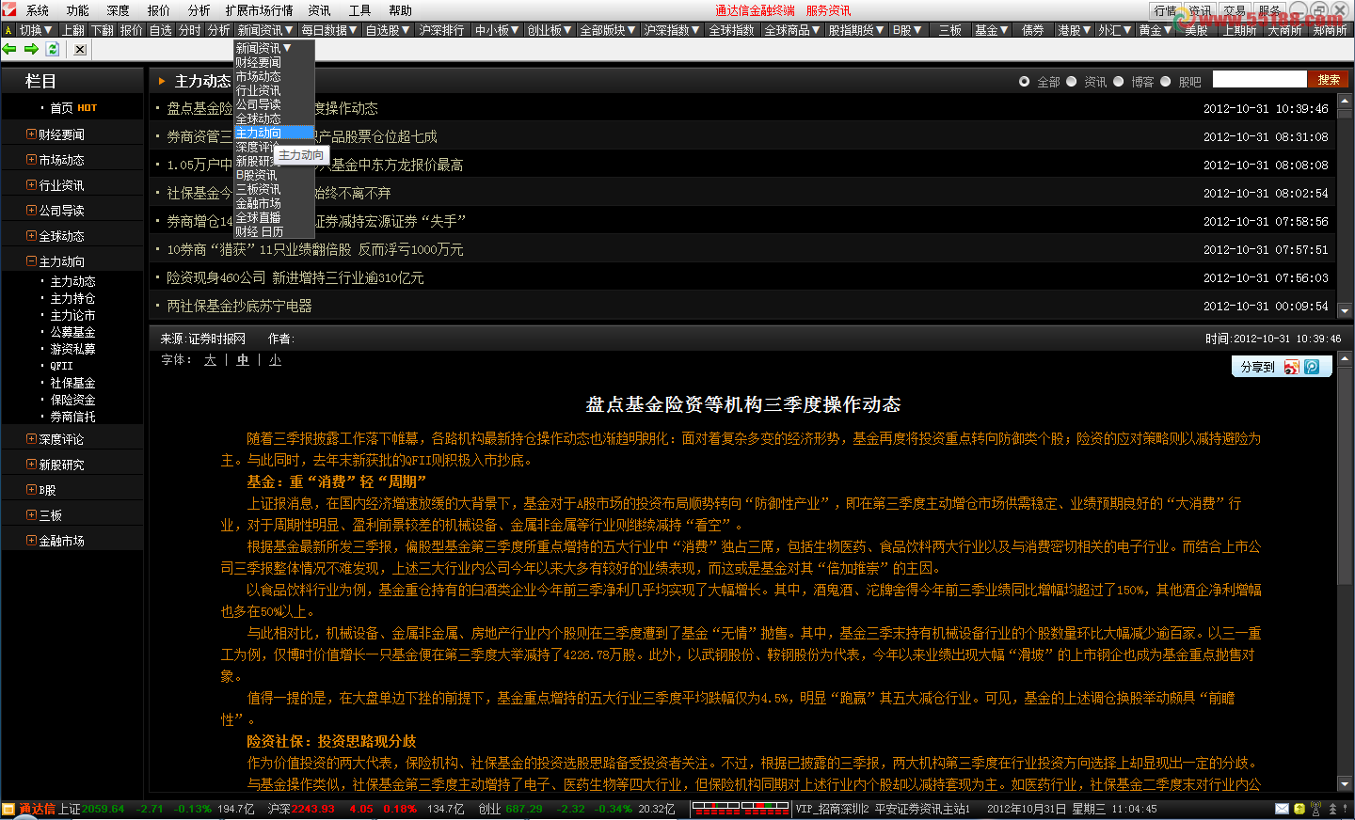The image size is (1355, 820).
Task: Click the red-green market breadth indicator
Action: click(x=741, y=809)
